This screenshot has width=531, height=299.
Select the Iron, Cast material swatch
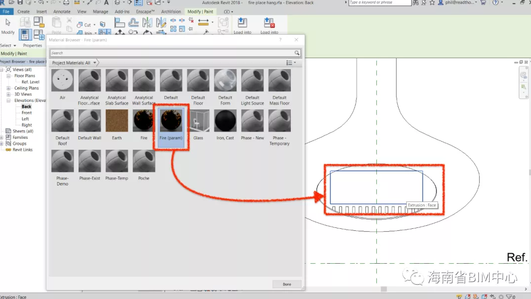click(225, 121)
